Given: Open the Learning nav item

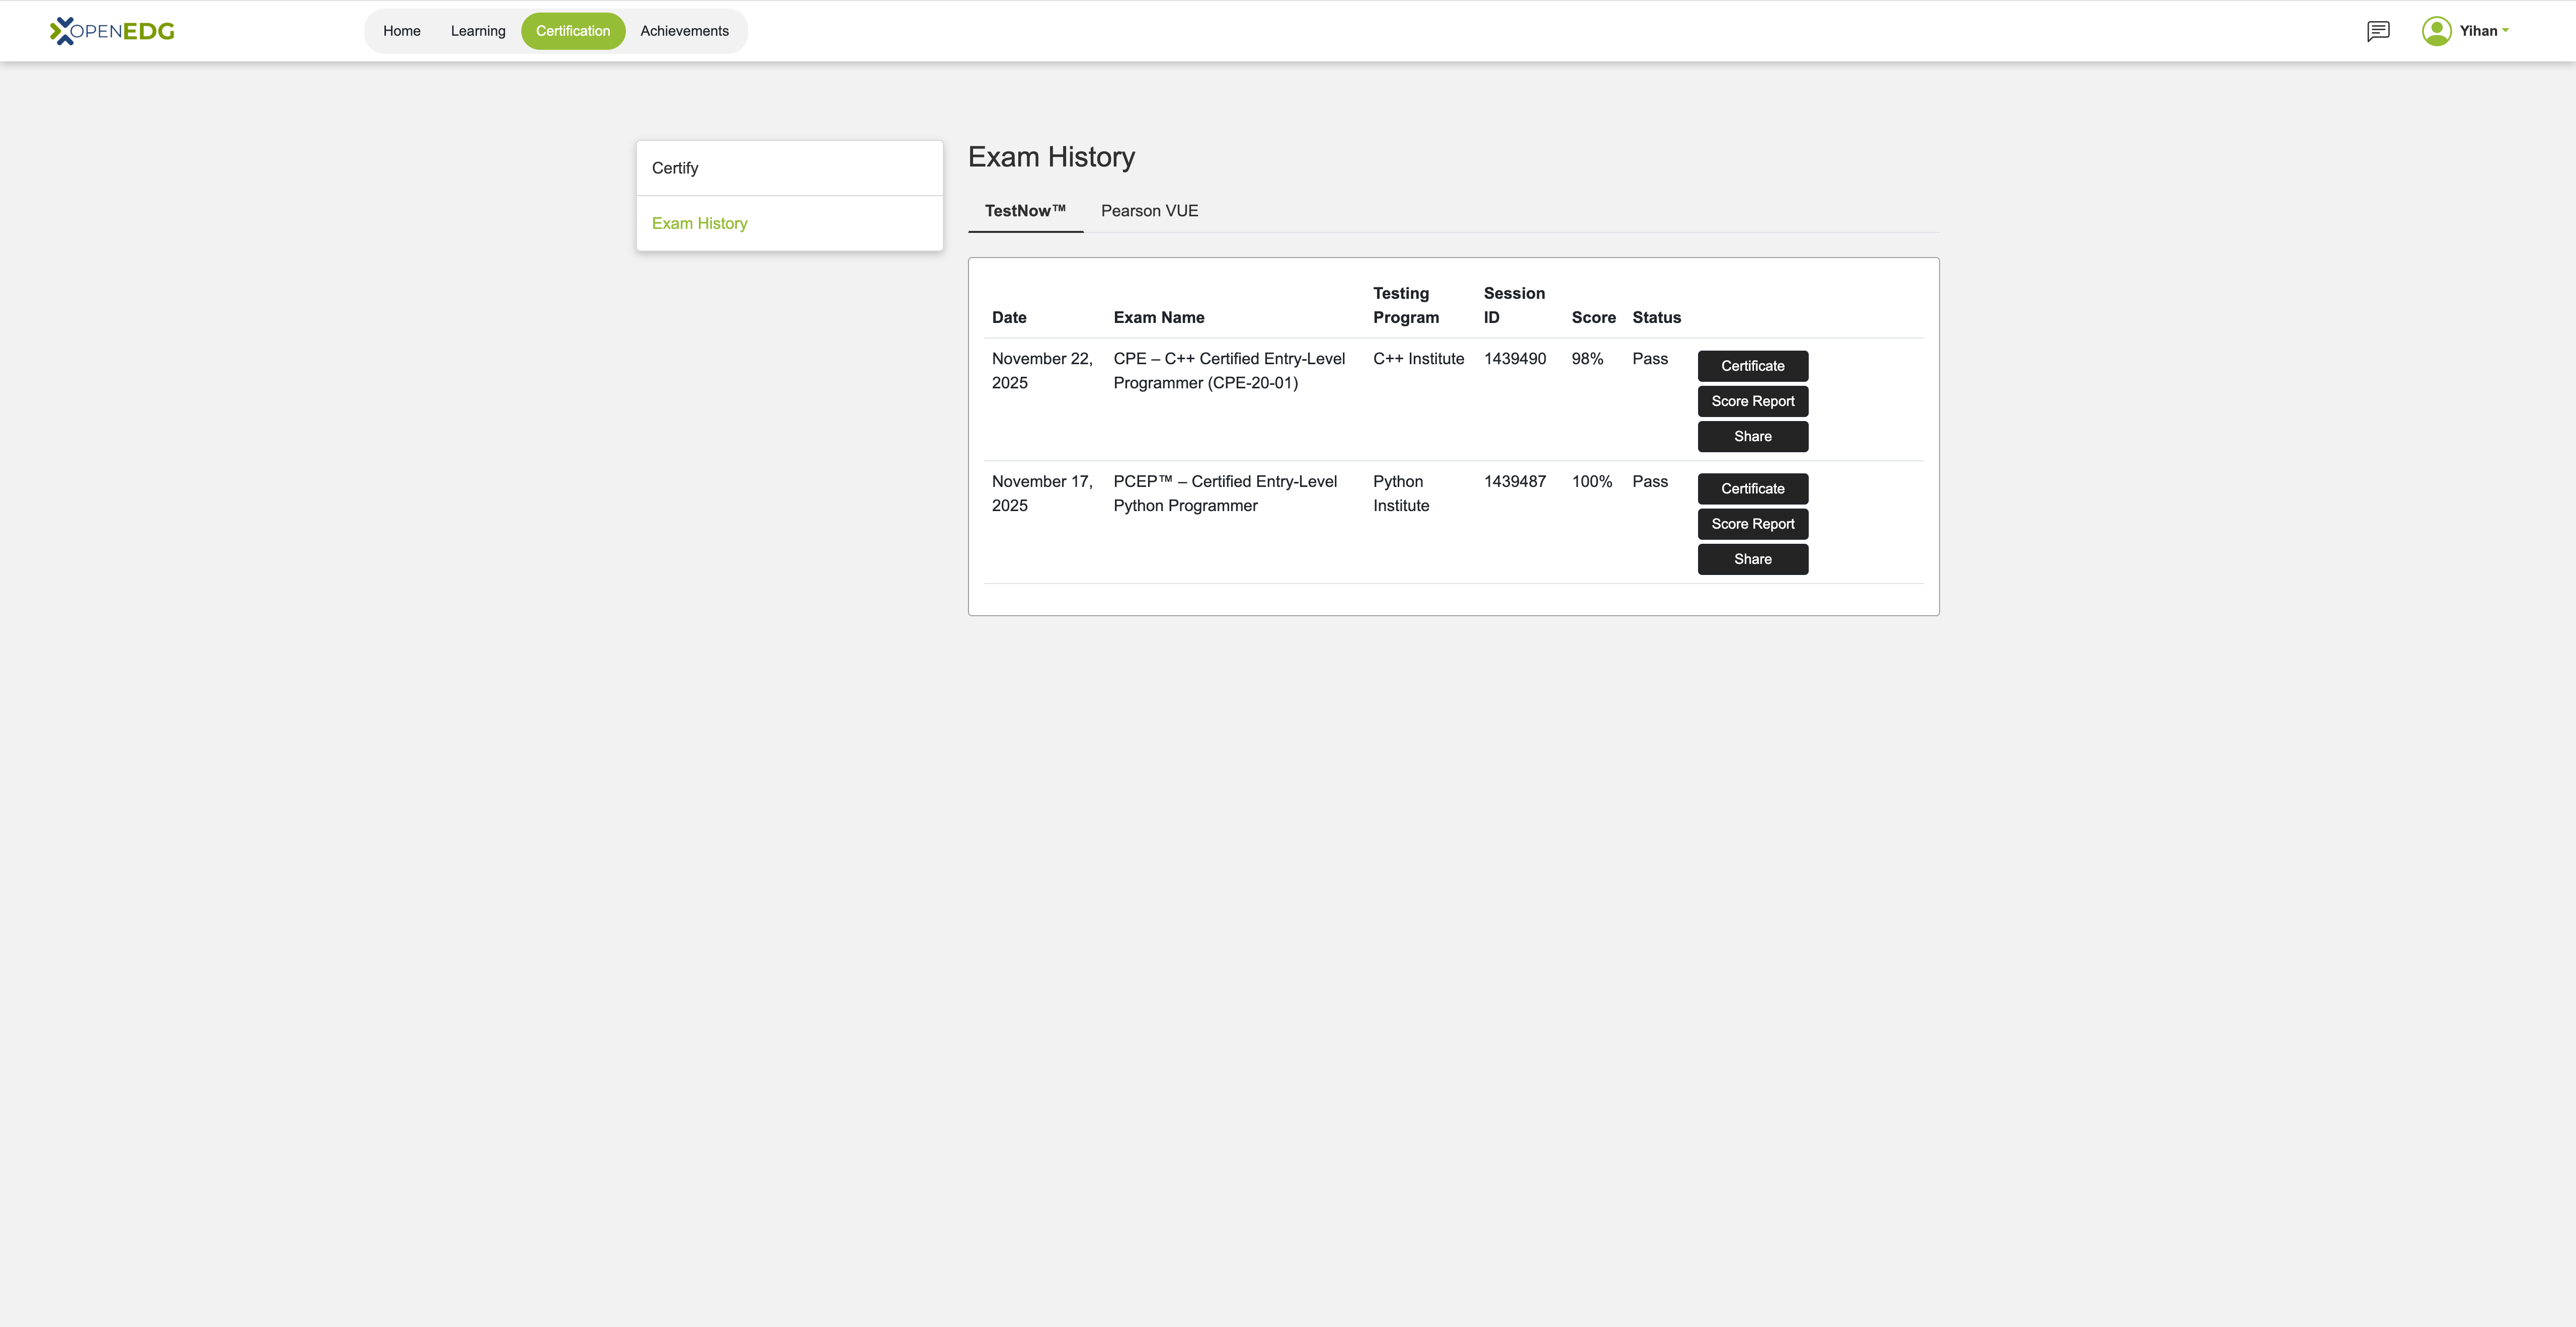Looking at the screenshot, I should [x=478, y=31].
